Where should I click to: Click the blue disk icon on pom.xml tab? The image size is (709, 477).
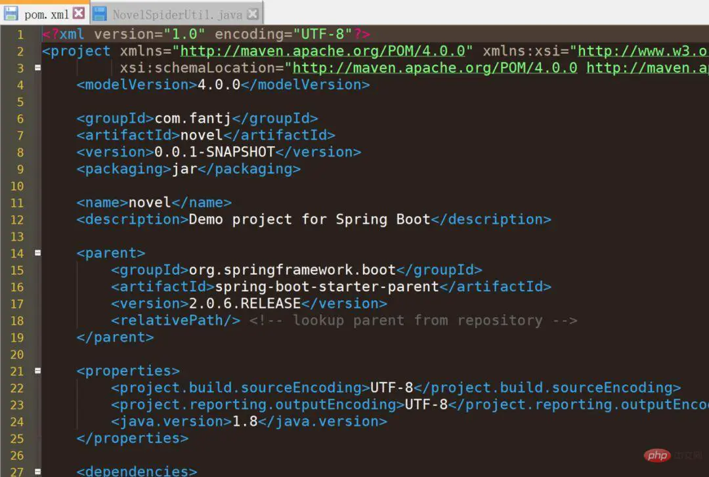tap(12, 13)
